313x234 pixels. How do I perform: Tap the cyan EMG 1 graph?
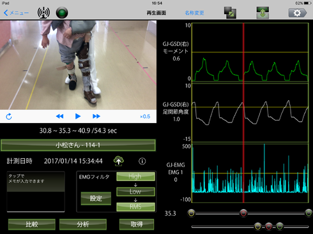[x=250, y=173]
